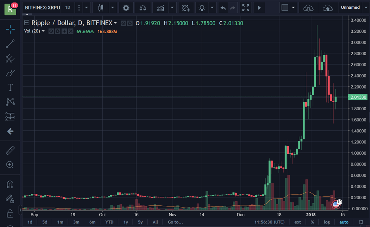Open the Go to... date button
The width and height of the screenshot is (370, 227).
tap(175, 222)
